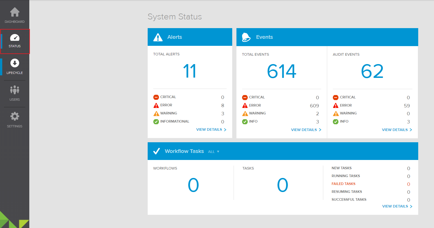Click the total alerts count 11
Viewport: 434px width, 228px height.
(x=189, y=71)
